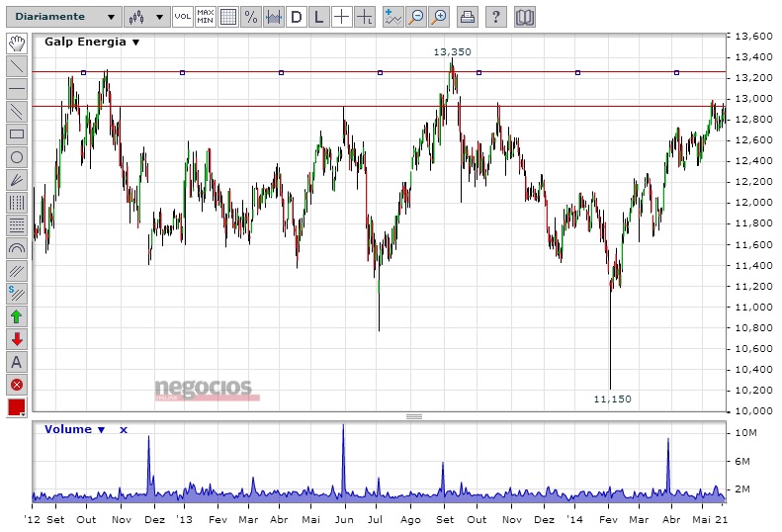The height and width of the screenshot is (532, 782).
Task: Toggle MAX MIN labels on chart
Action: [x=206, y=17]
